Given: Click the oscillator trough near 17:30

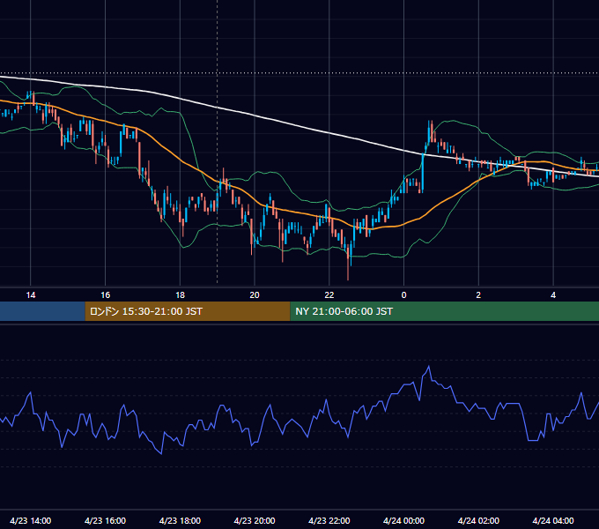Looking at the screenshot, I should (161, 453).
